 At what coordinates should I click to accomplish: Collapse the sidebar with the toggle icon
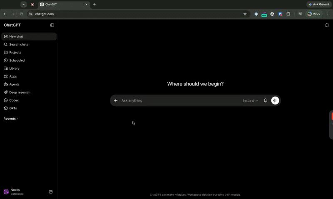52,25
